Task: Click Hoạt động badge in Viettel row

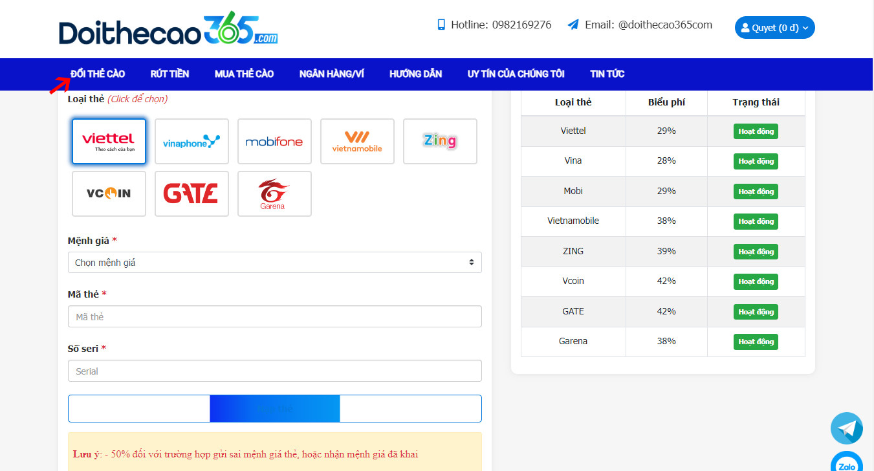Action: [x=756, y=131]
